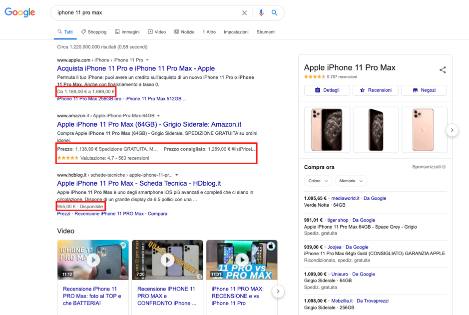
Task: Show more videos arrow
Action: (278, 292)
